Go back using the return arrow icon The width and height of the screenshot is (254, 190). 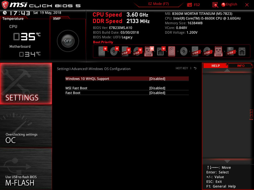195,68
